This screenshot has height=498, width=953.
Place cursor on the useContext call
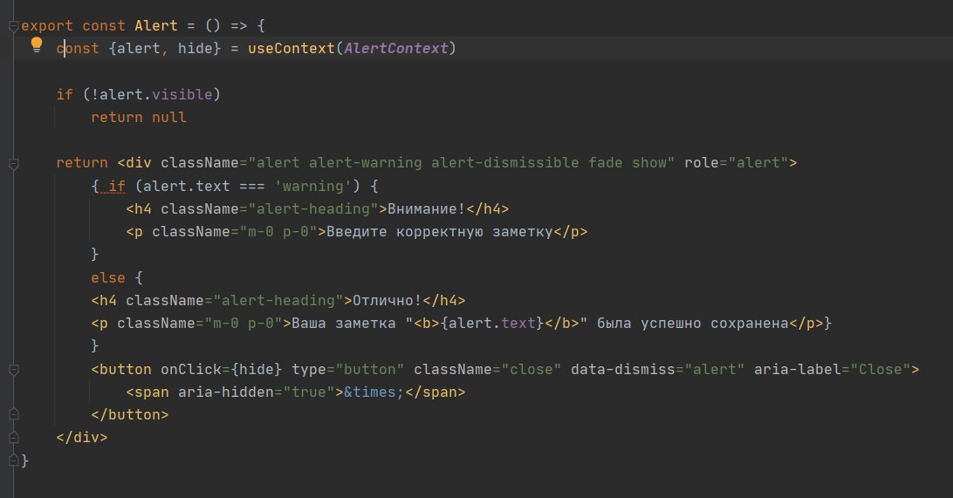coord(291,49)
